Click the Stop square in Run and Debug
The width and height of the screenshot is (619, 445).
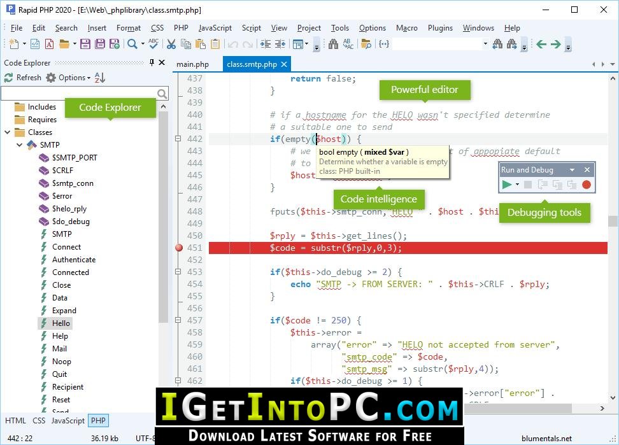[x=528, y=184]
